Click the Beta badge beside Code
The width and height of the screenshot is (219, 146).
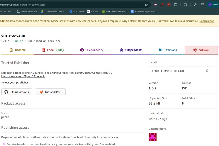60,50
